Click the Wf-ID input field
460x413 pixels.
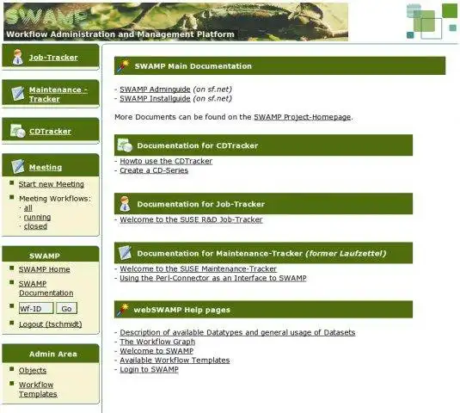coord(36,308)
